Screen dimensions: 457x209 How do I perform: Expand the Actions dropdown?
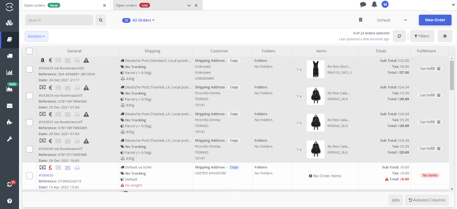pos(37,36)
